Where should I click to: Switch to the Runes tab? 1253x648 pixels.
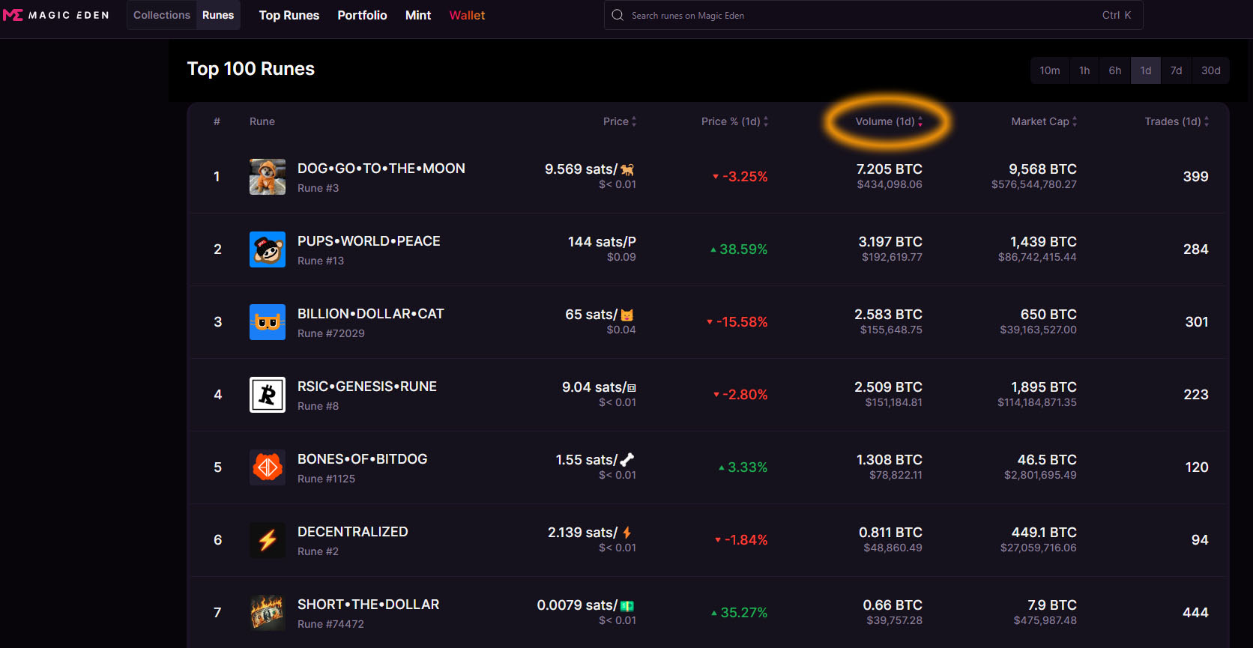click(x=218, y=15)
